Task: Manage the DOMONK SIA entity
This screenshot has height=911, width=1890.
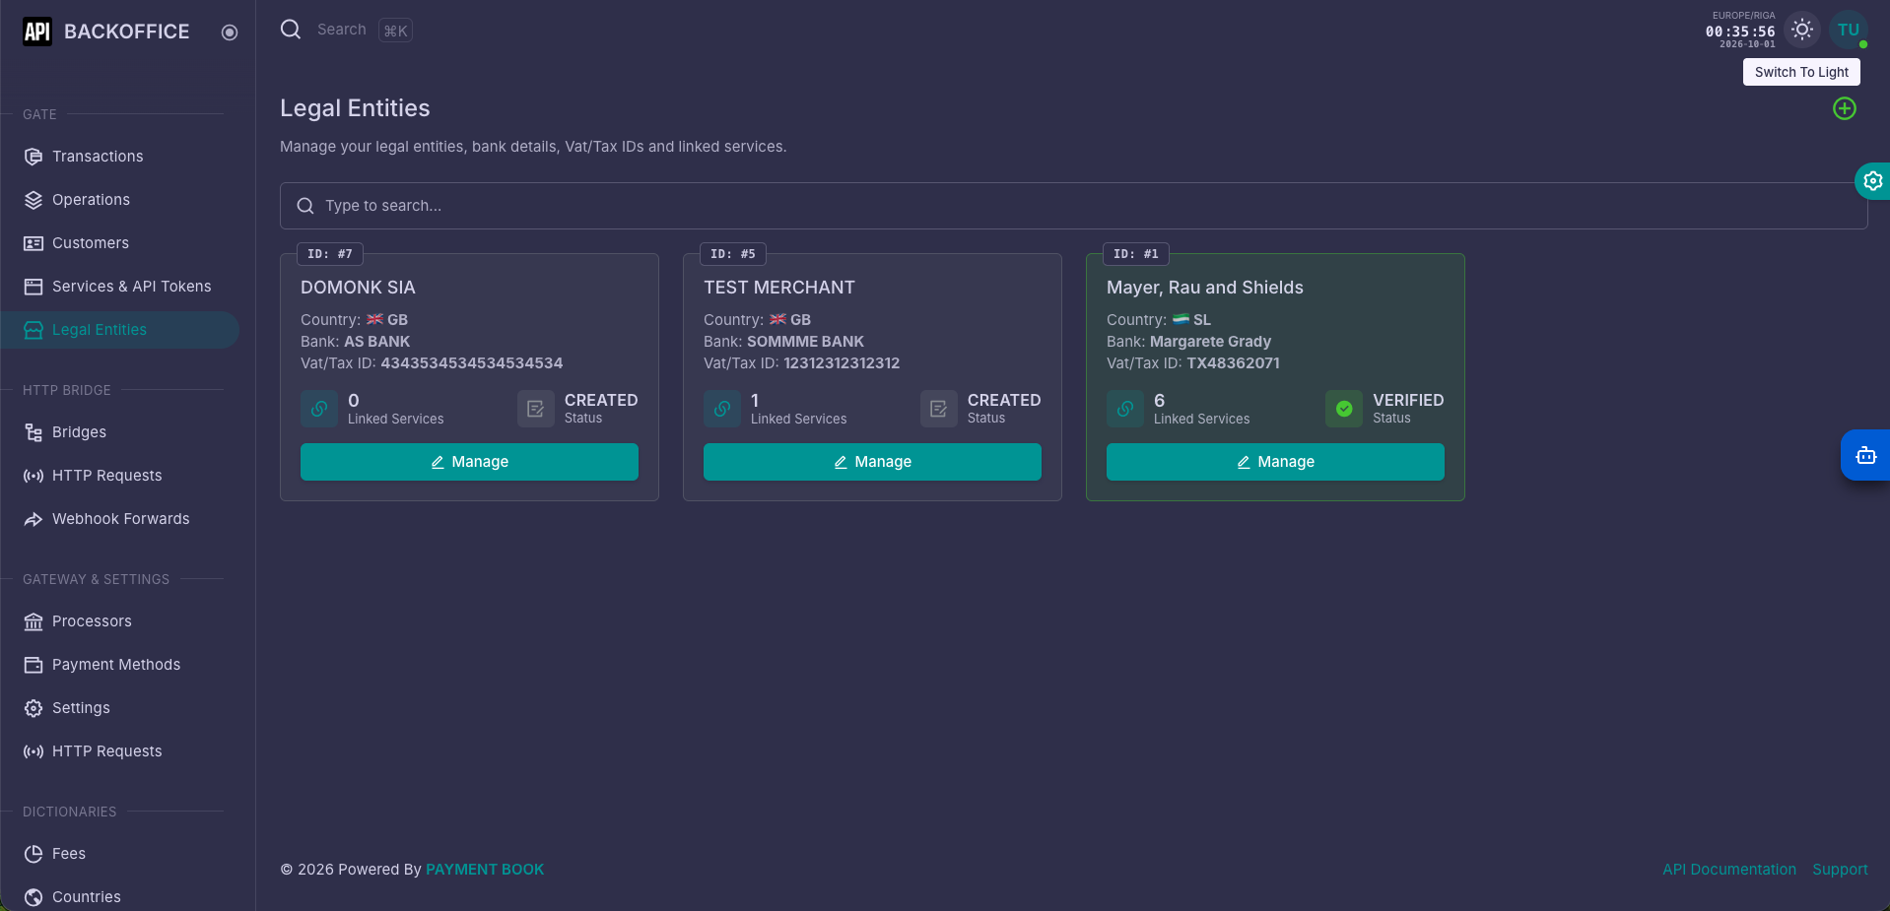Action: coord(469,462)
